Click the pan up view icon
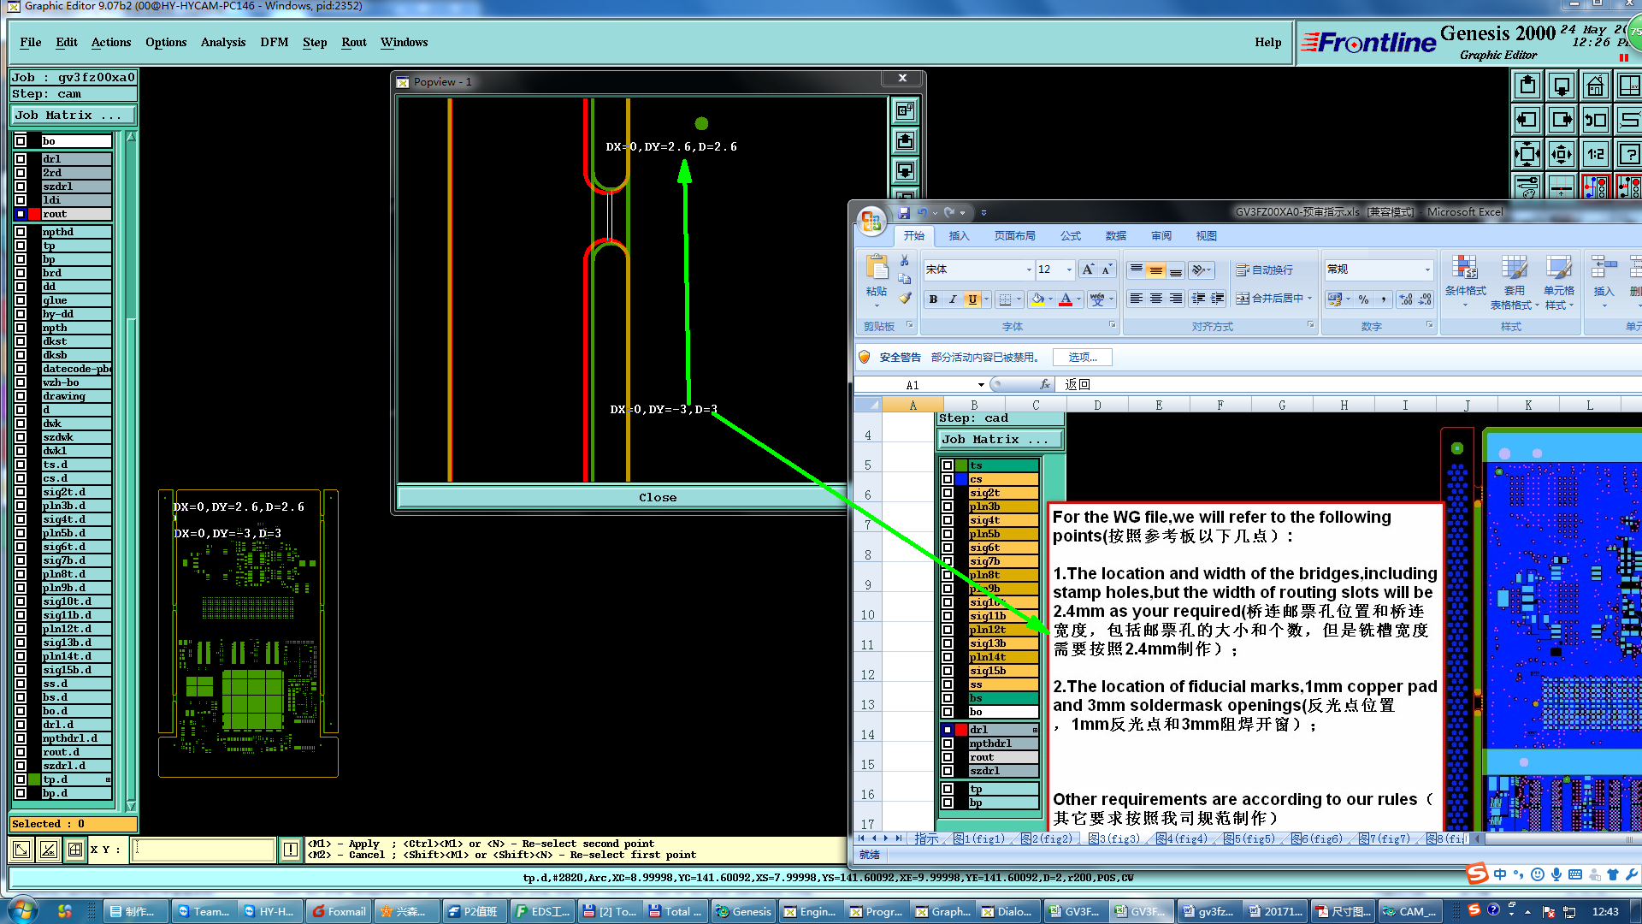Viewport: 1642px width, 924px height. coord(1527,86)
